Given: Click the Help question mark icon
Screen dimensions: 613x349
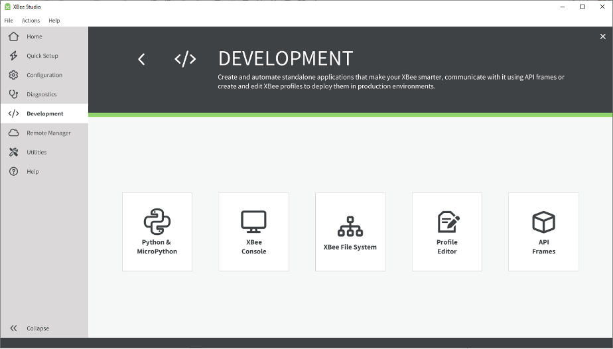Looking at the screenshot, I should pos(14,171).
